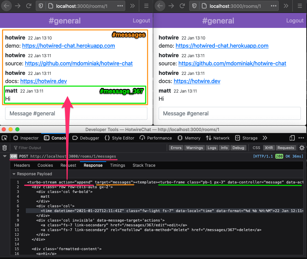Click the POST rooms/1/messages request URL
The height and width of the screenshot is (259, 307).
(73, 156)
